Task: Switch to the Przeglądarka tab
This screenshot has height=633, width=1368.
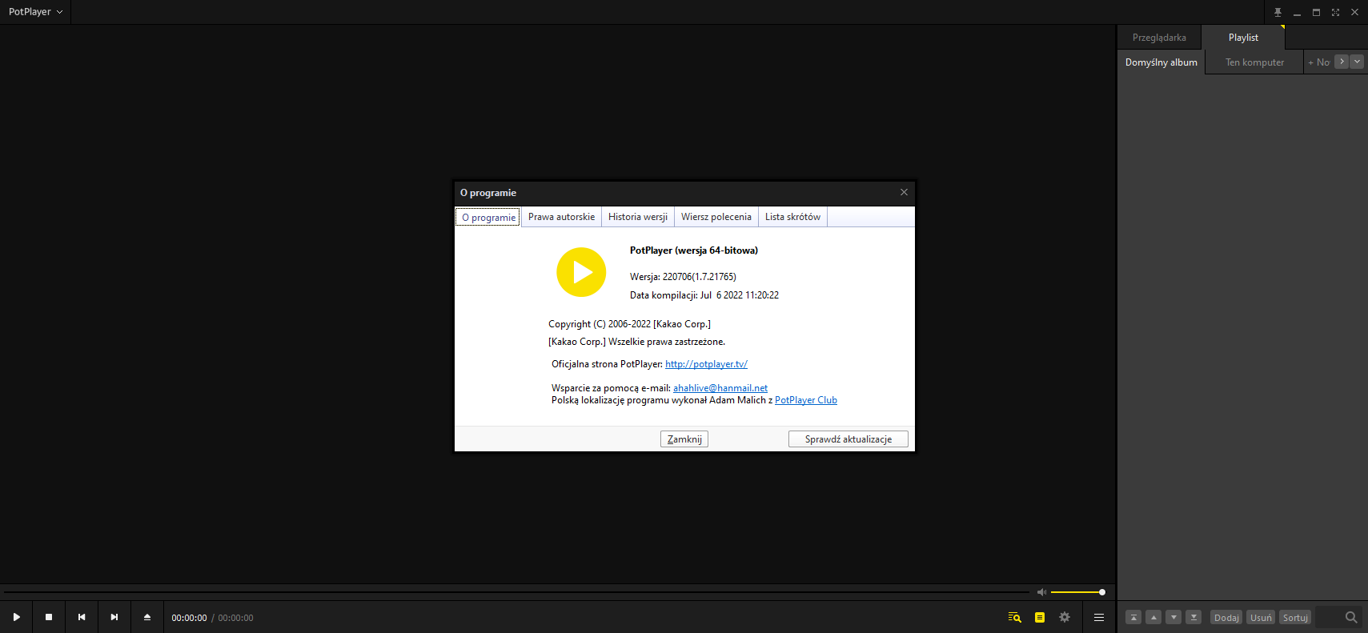Action: 1159,38
